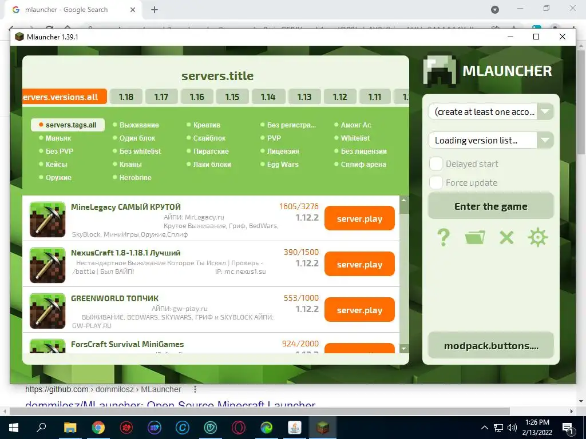Screen dimensions: 586x439
Task: Select the Маньяк tag filter
Action: pyautogui.click(x=55, y=138)
